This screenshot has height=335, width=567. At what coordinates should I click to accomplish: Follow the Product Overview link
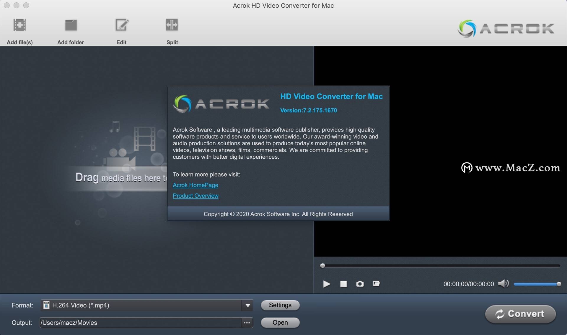point(195,196)
